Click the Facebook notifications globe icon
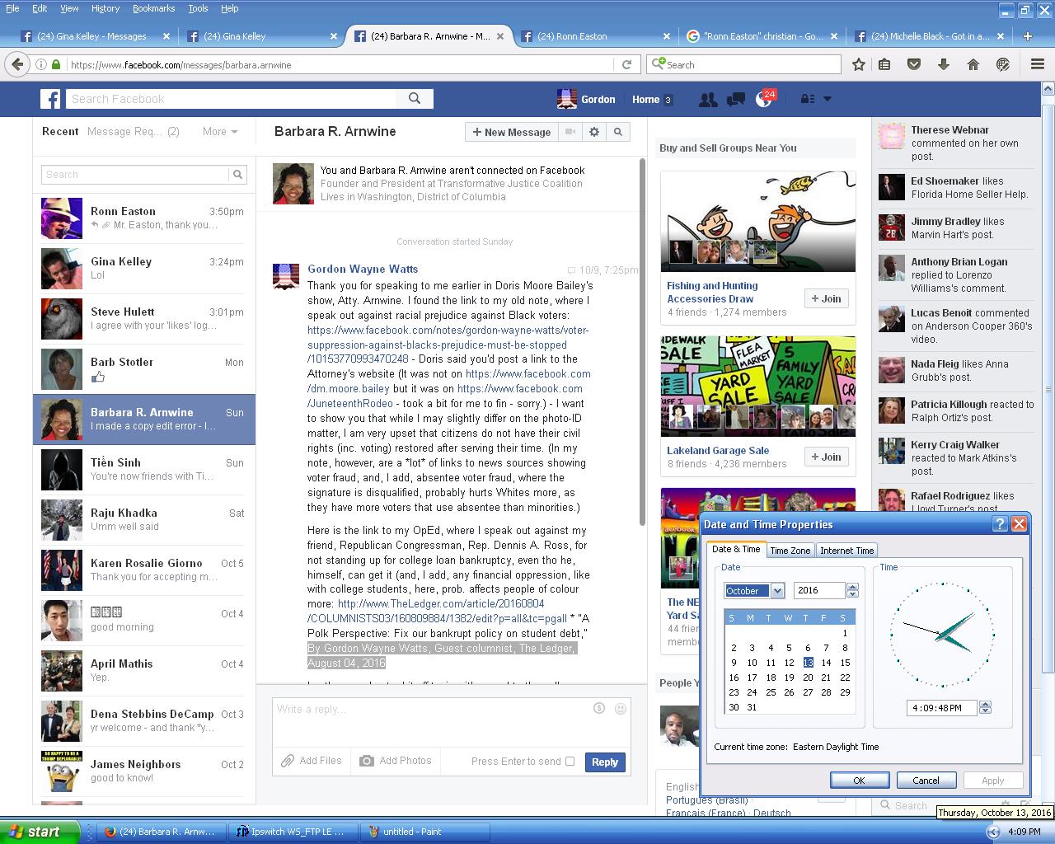Image resolution: width=1055 pixels, height=844 pixels. coord(764,99)
